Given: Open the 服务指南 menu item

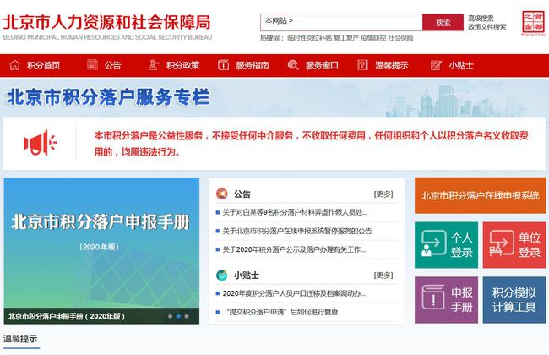Looking at the screenshot, I should click(252, 65).
